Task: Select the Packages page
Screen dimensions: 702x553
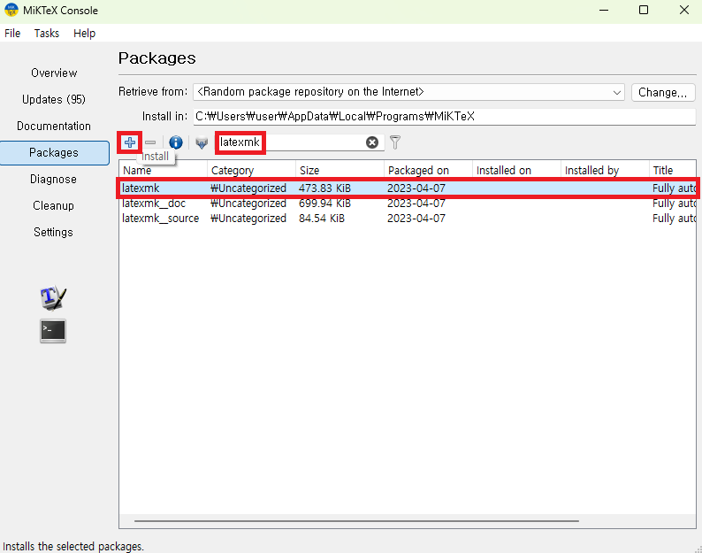Action: pyautogui.click(x=54, y=153)
